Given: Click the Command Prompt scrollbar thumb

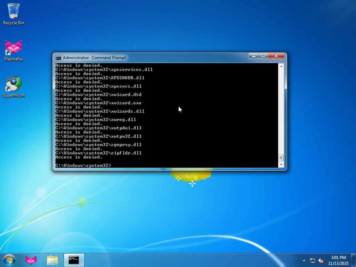Looking at the screenshot, I should point(281,158).
